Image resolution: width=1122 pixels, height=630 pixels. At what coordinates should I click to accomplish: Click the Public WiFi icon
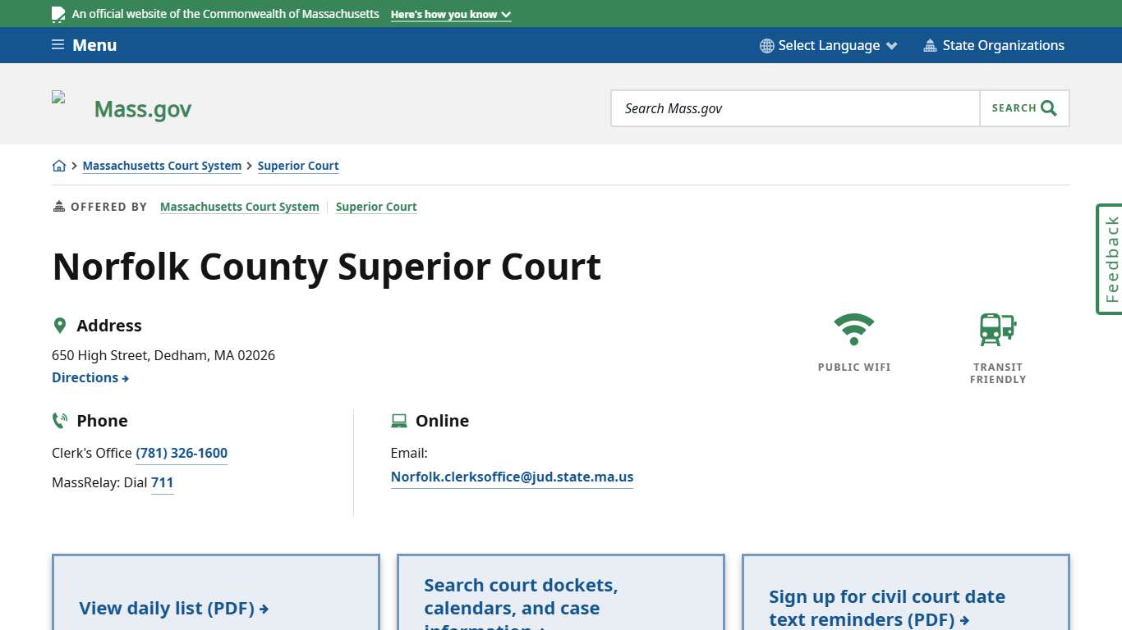854,327
